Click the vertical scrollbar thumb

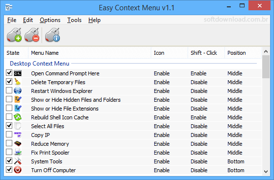point(266,67)
